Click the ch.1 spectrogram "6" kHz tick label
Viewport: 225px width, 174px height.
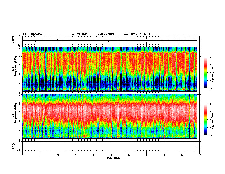[x=20, y=65]
